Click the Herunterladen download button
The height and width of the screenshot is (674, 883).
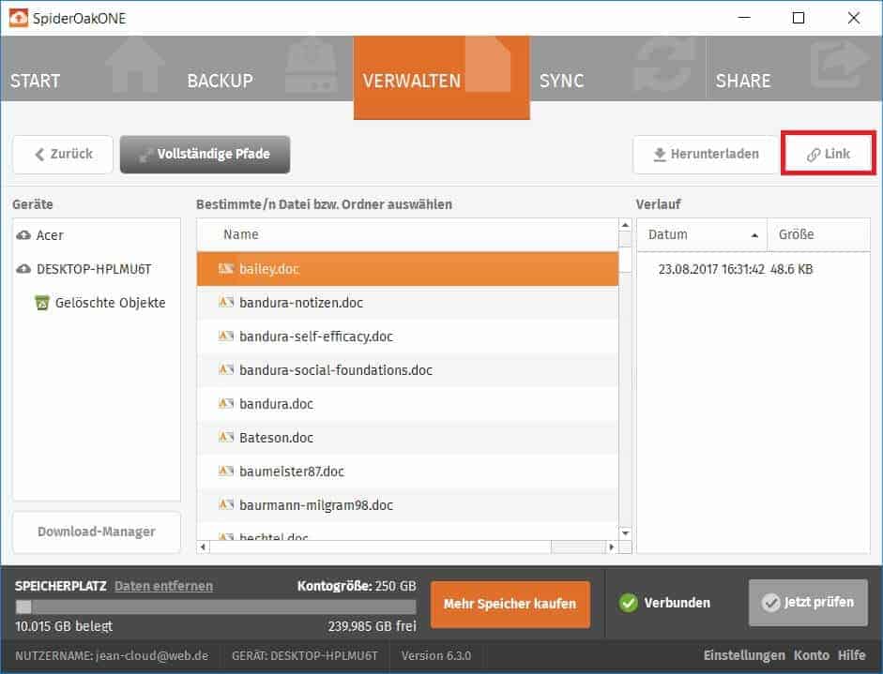click(x=706, y=154)
